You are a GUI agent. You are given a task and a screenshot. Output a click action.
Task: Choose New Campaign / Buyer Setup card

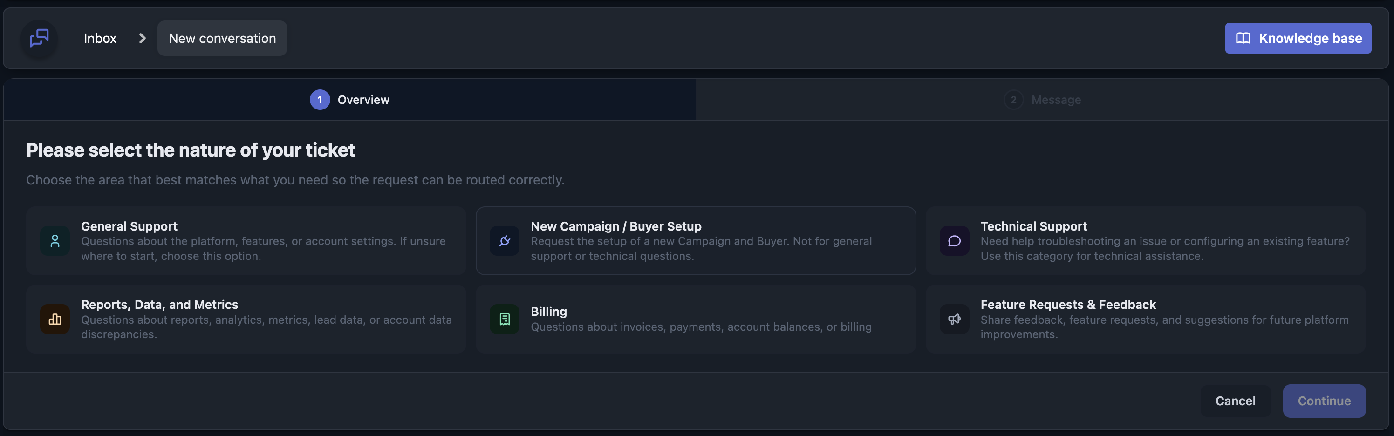696,241
